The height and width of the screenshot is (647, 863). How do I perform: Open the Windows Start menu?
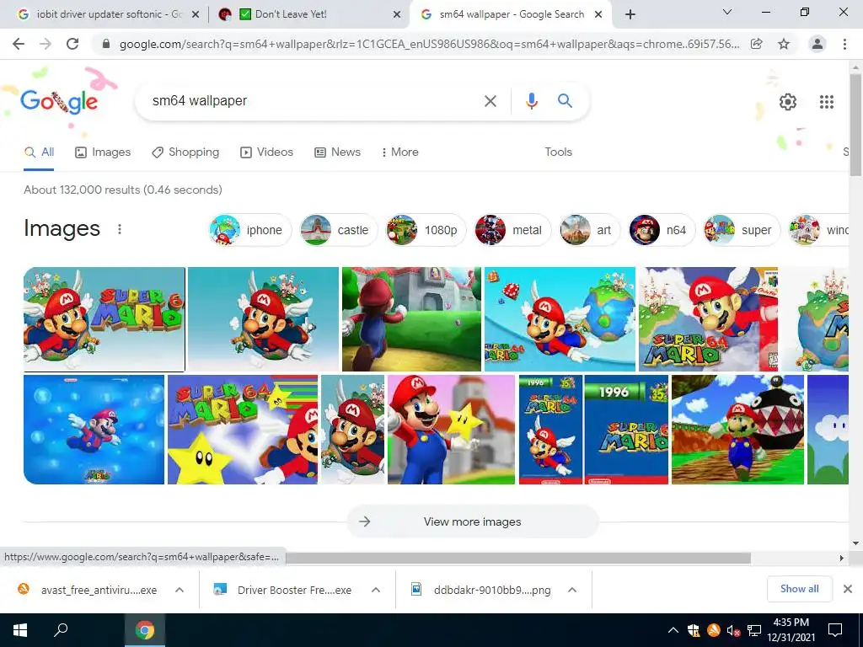click(x=20, y=630)
